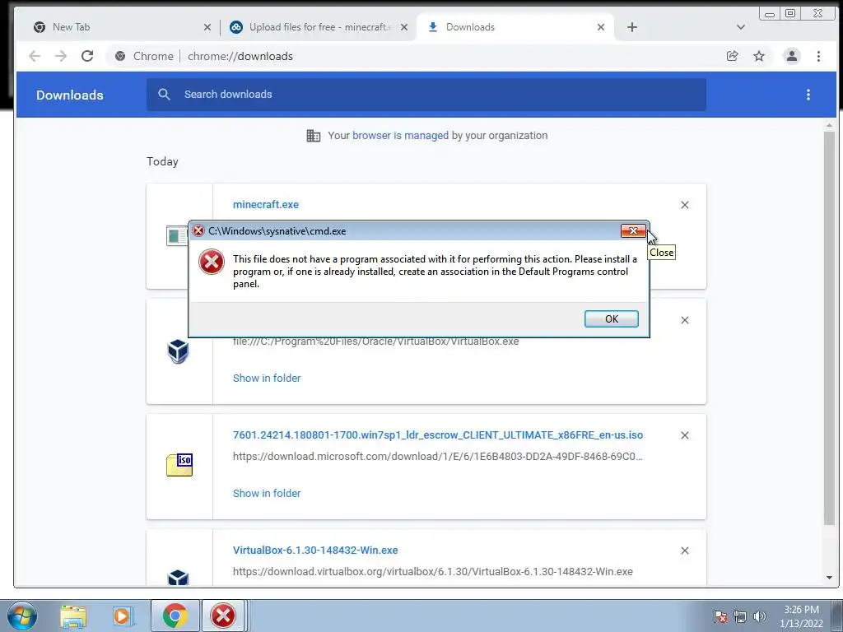This screenshot has height=632, width=843.
Task: Click the cmd.exe dialog title bar text
Action: (x=277, y=231)
